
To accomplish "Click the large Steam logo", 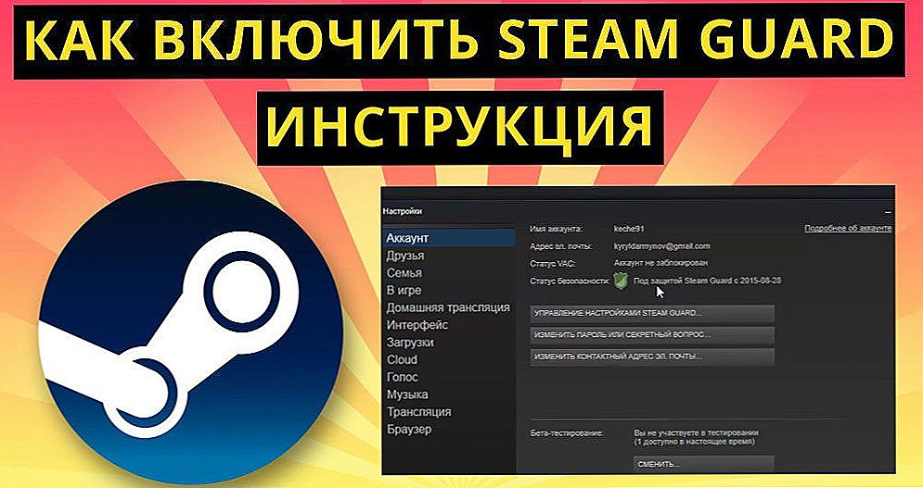I will pyautogui.click(x=191, y=332).
